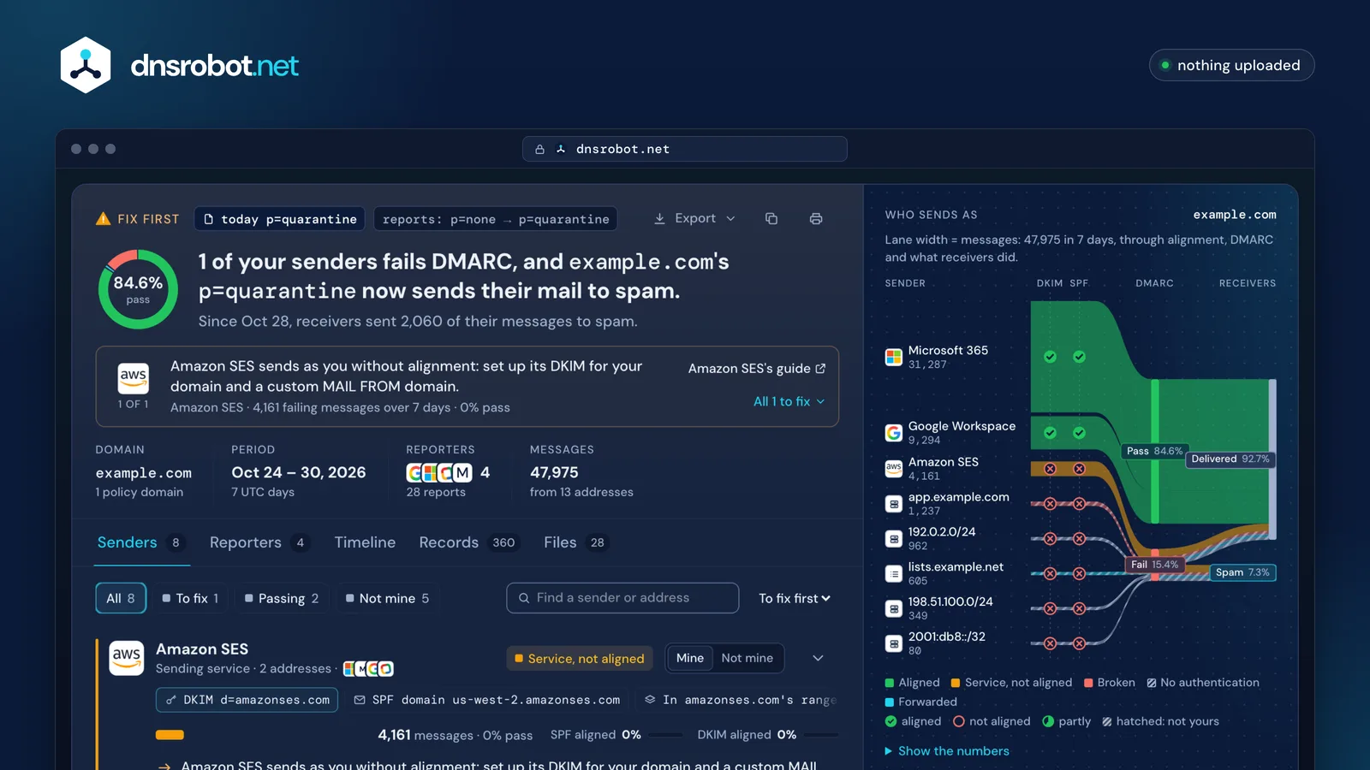The image size is (1370, 770).
Task: Click the 84.6% pass donut chart
Action: coord(138,289)
